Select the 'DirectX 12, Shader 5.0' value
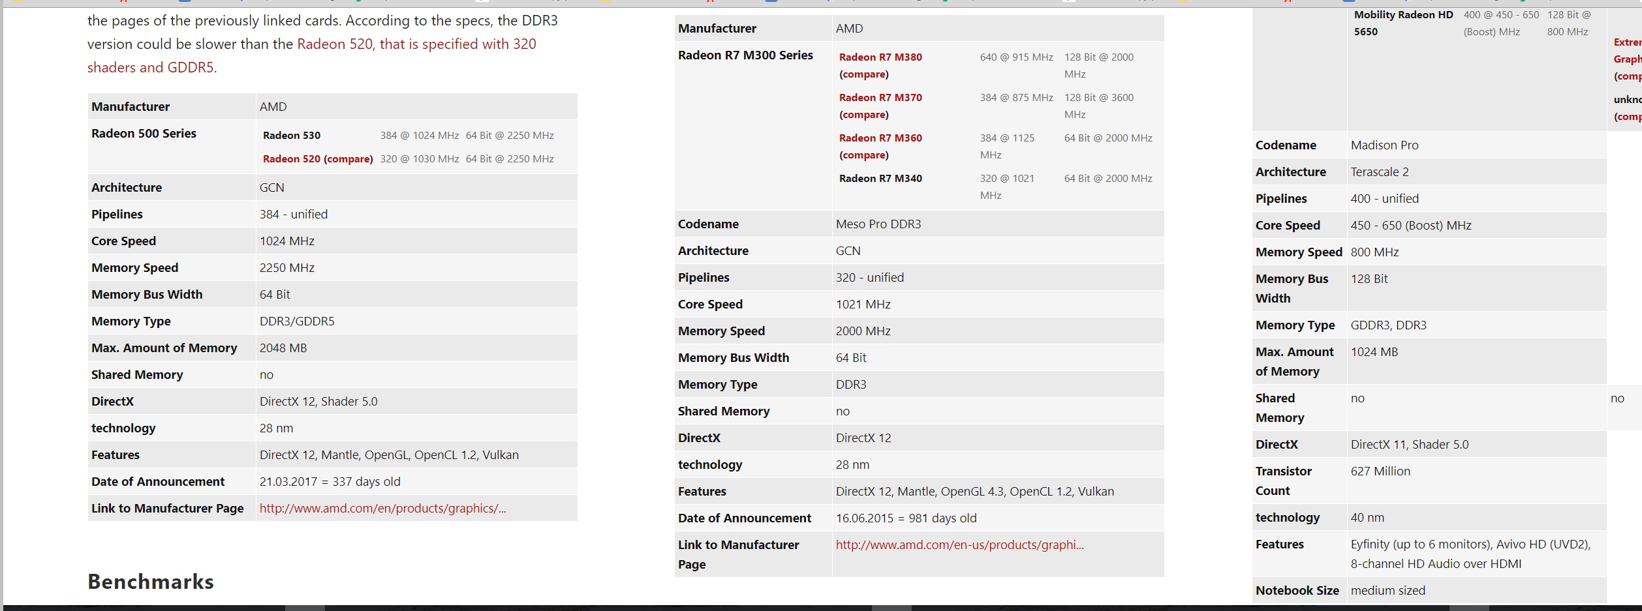 (318, 402)
